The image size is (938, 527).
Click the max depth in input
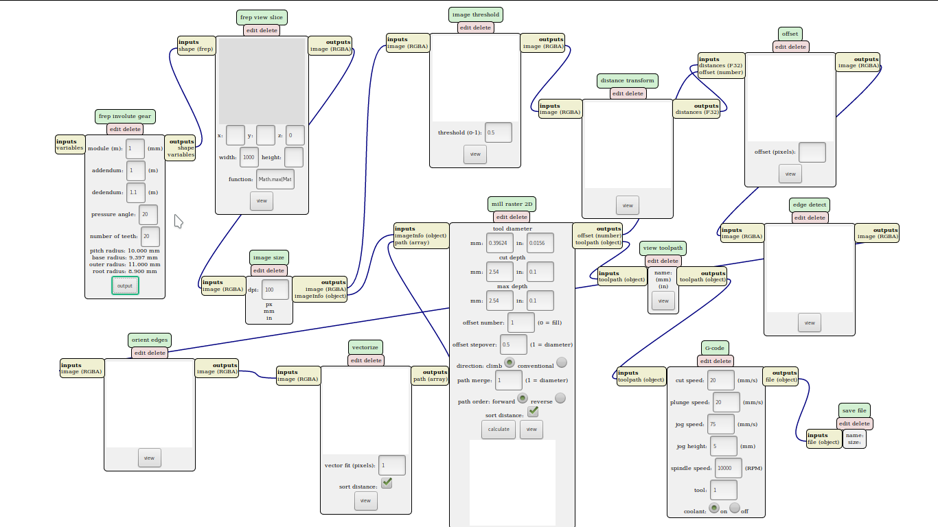pos(540,301)
